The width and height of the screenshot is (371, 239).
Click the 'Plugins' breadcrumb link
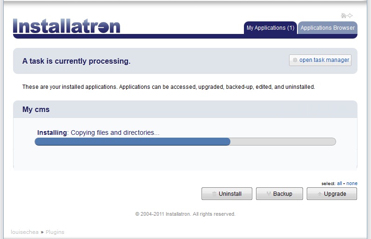[55, 232]
